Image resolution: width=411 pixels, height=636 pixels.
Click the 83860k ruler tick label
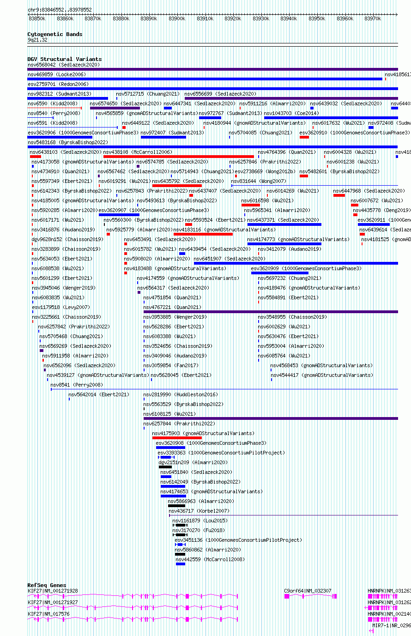pos(65,18)
